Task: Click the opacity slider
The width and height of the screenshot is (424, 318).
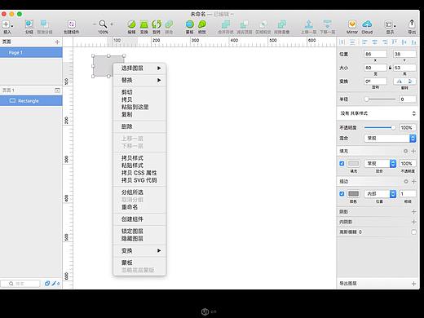Action: 380,127
